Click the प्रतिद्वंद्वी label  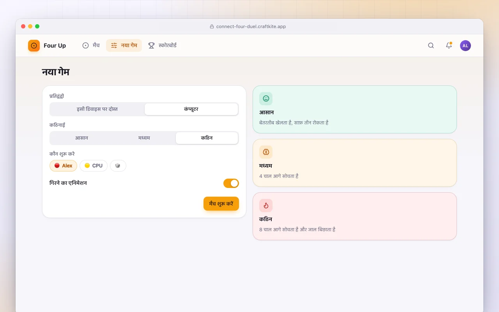tap(57, 96)
